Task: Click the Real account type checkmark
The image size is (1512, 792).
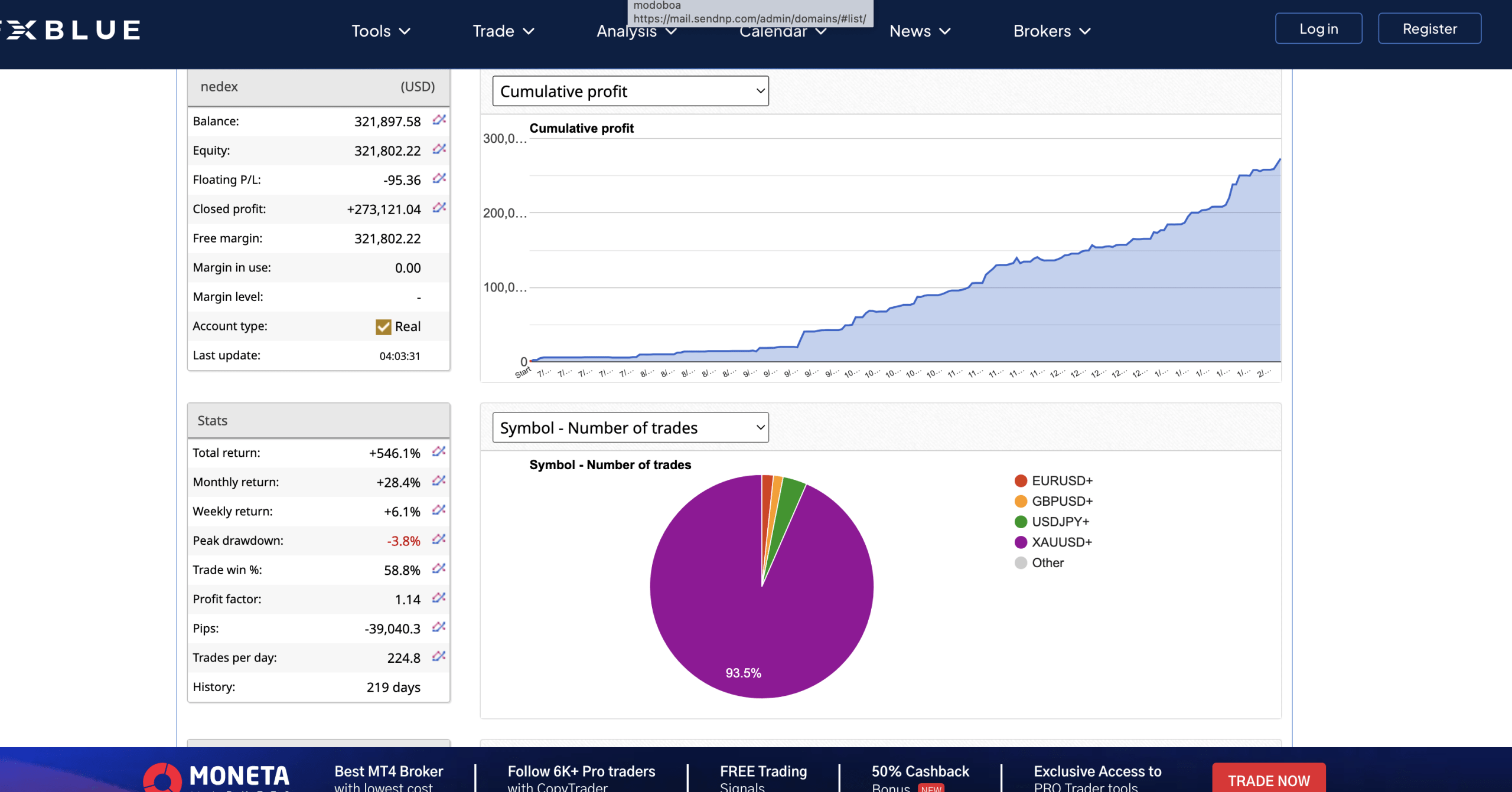Action: (x=383, y=327)
